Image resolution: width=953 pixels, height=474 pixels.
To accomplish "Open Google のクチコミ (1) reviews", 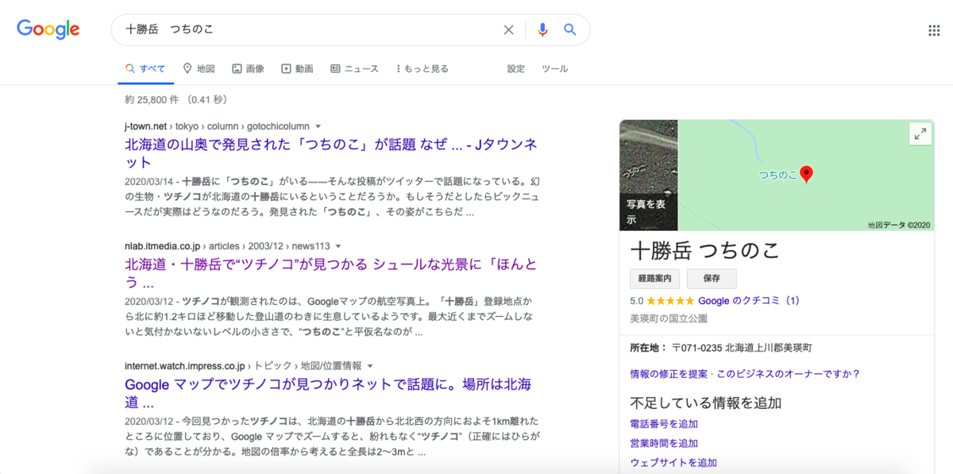I will 749,301.
